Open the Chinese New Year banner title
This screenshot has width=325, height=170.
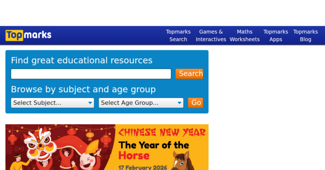[x=162, y=132]
